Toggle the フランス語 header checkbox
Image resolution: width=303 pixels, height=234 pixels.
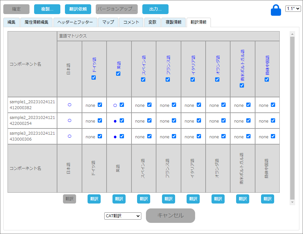point(168,80)
